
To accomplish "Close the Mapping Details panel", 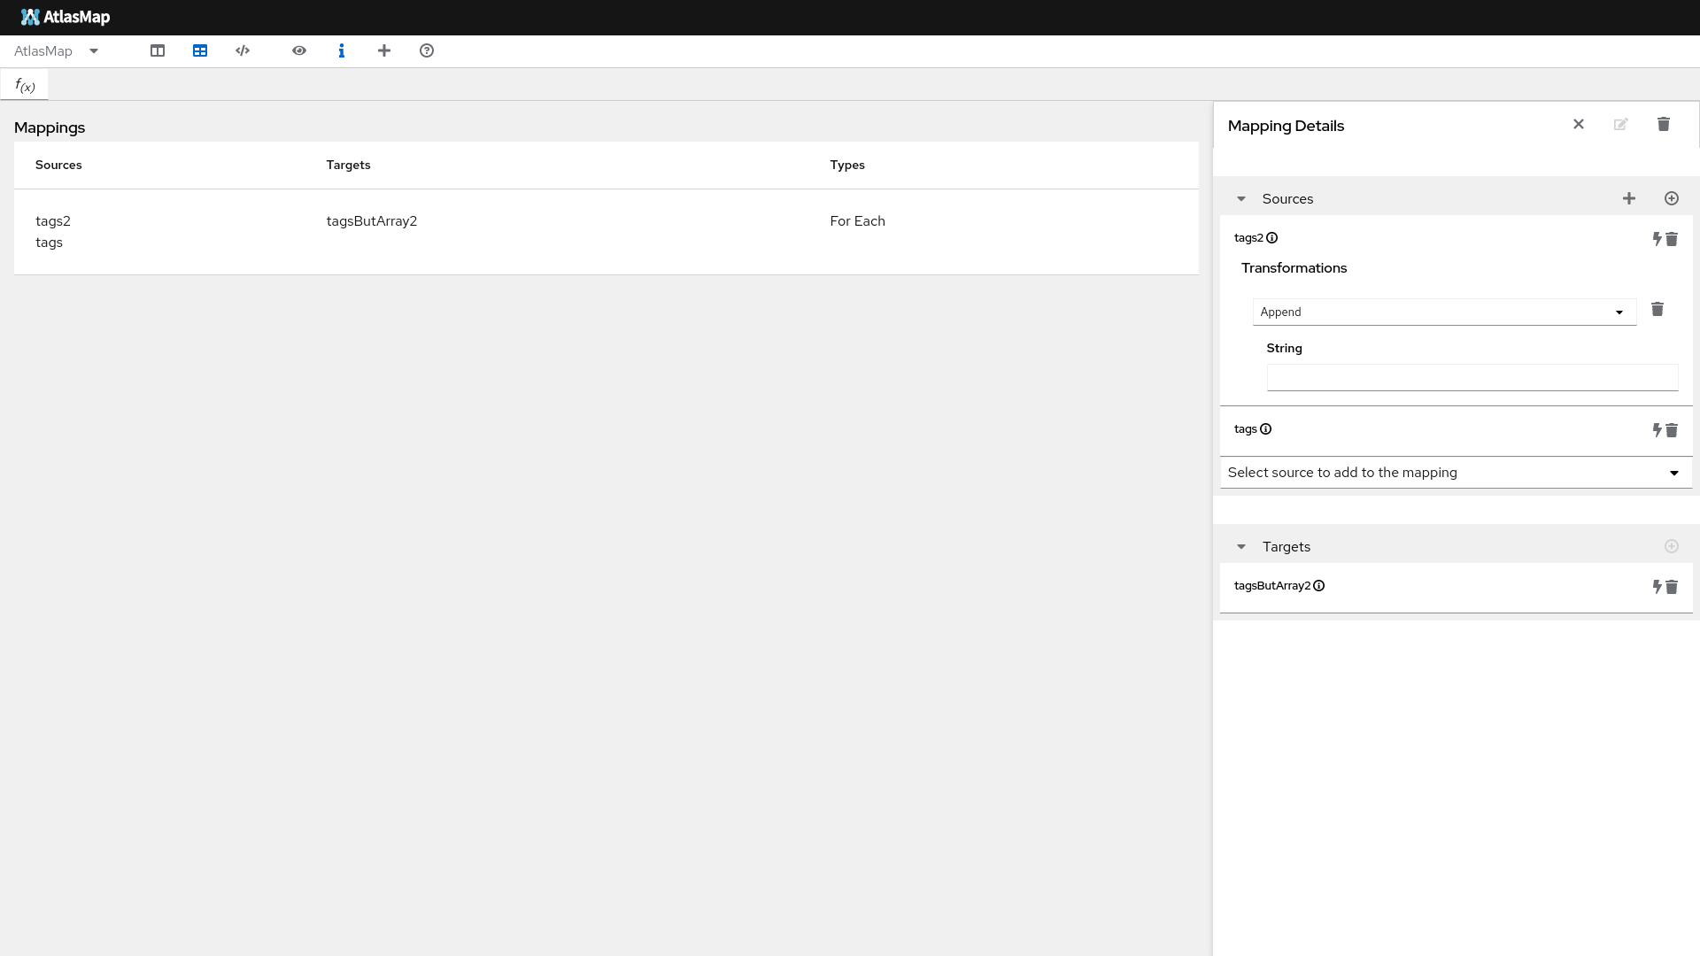I will [1579, 124].
